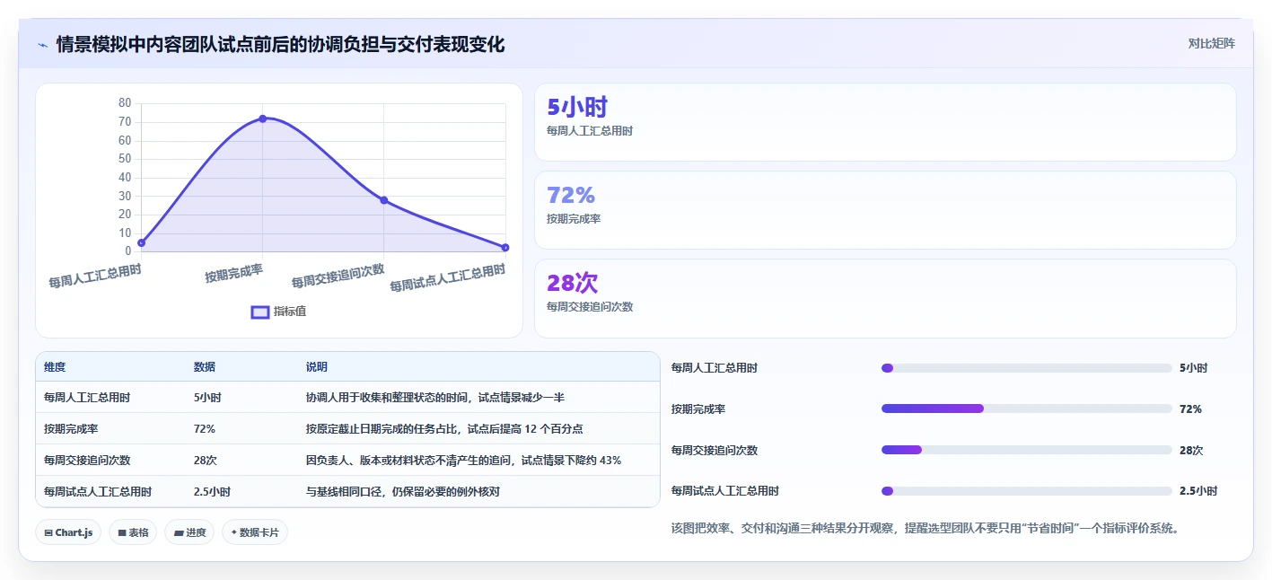Click the 5小时 data card value

click(577, 107)
